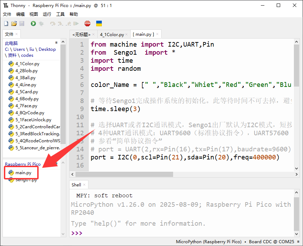Click the Desktop path link

click(x=47, y=49)
